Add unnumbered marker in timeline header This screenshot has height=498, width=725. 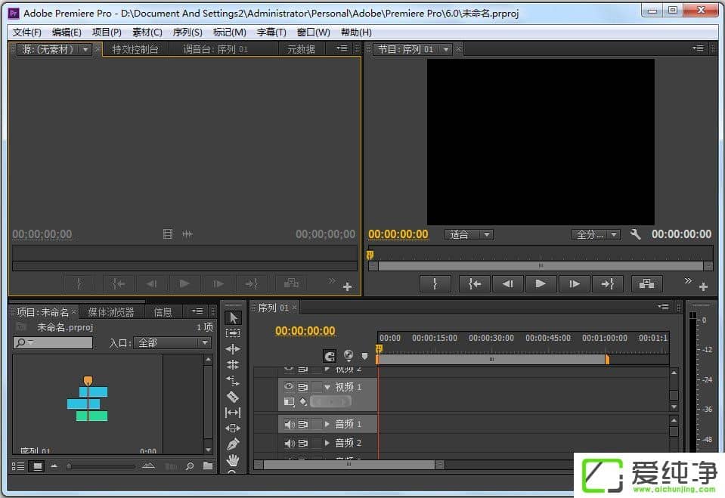tap(365, 356)
